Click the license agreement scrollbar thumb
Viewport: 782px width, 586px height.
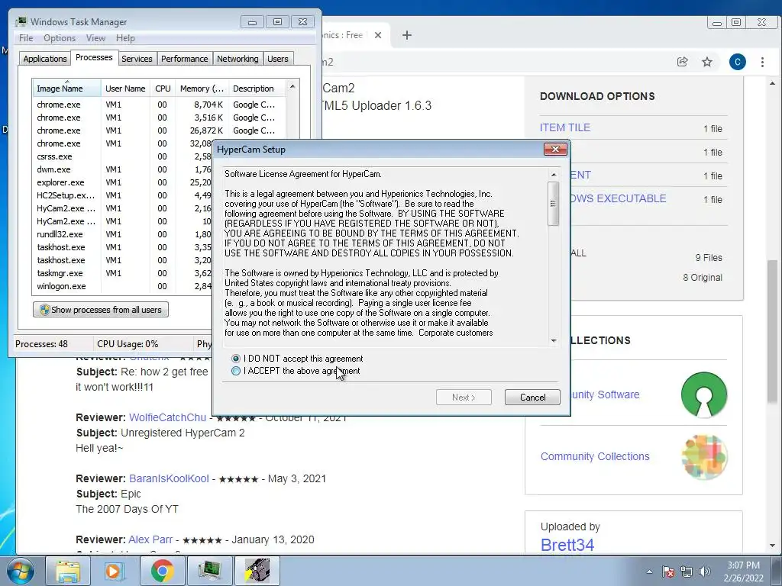(553, 203)
